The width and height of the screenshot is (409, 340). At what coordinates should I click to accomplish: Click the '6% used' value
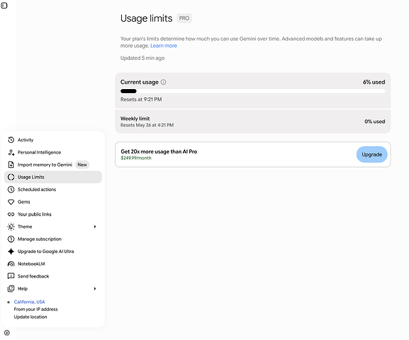point(374,82)
